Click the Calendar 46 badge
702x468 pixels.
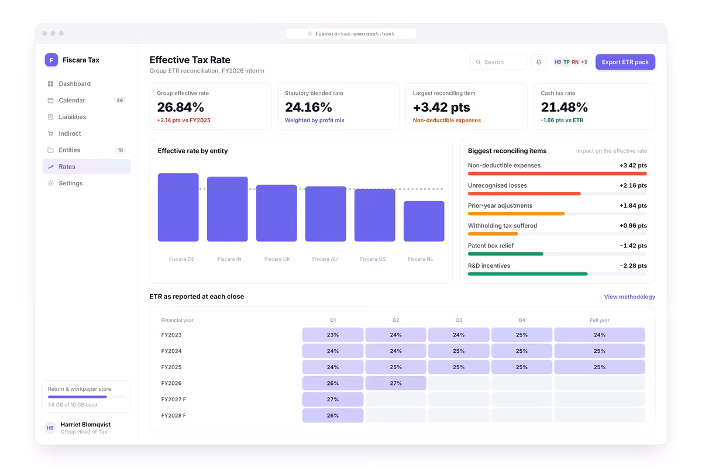coord(120,101)
